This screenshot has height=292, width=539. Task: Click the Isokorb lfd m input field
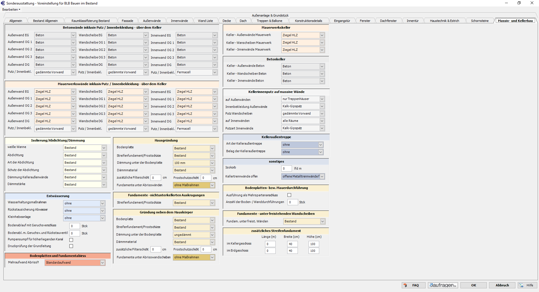tap(286, 168)
